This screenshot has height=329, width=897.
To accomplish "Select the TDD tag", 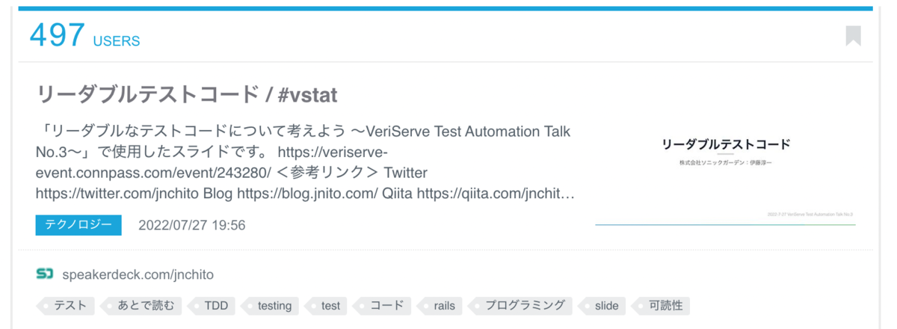I will pos(212,305).
